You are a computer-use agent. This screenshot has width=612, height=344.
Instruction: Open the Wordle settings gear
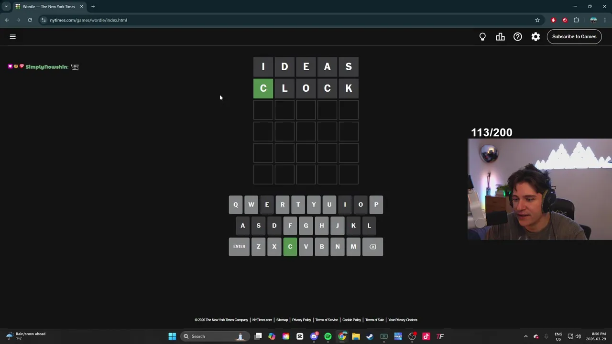coord(535,37)
